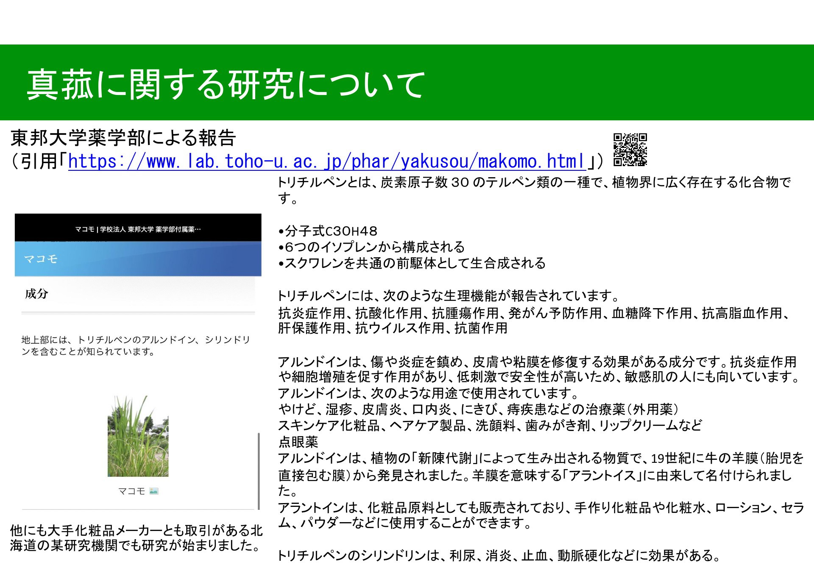
Task: Click the bullet スクワレンを共通の前駆体として生合成される
Action: 412,263
